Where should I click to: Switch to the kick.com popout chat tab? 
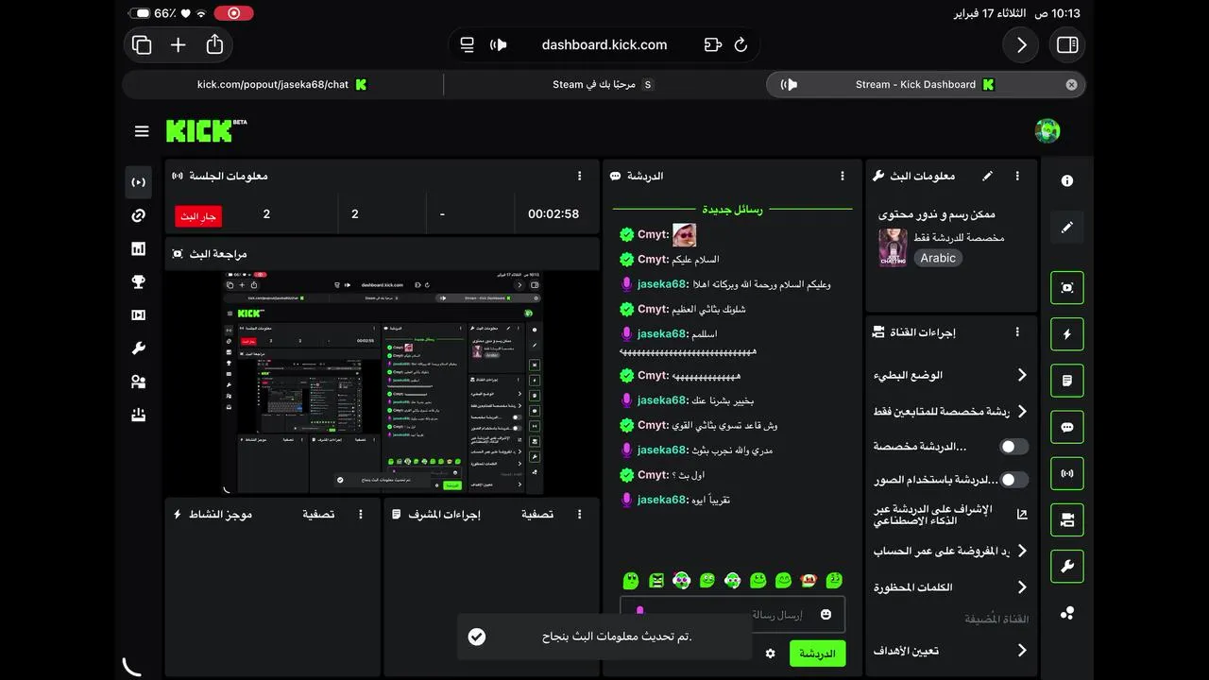[x=281, y=84]
